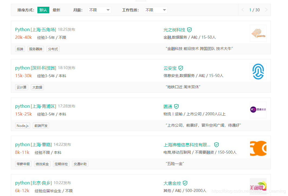Image resolution: width=288 pixels, height=196 pixels.
Task: Click the Node.js skill tag
Action: tap(22, 126)
